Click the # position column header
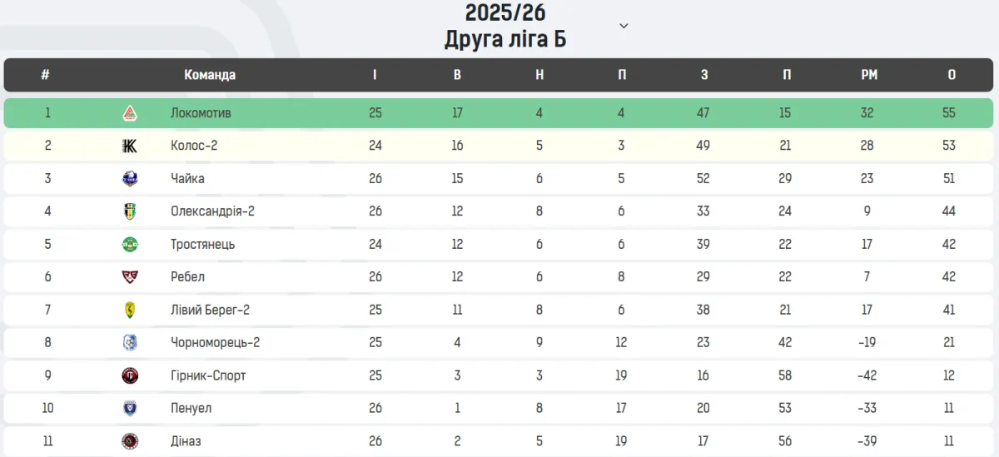Screen dimensions: 999x457 tap(46, 75)
